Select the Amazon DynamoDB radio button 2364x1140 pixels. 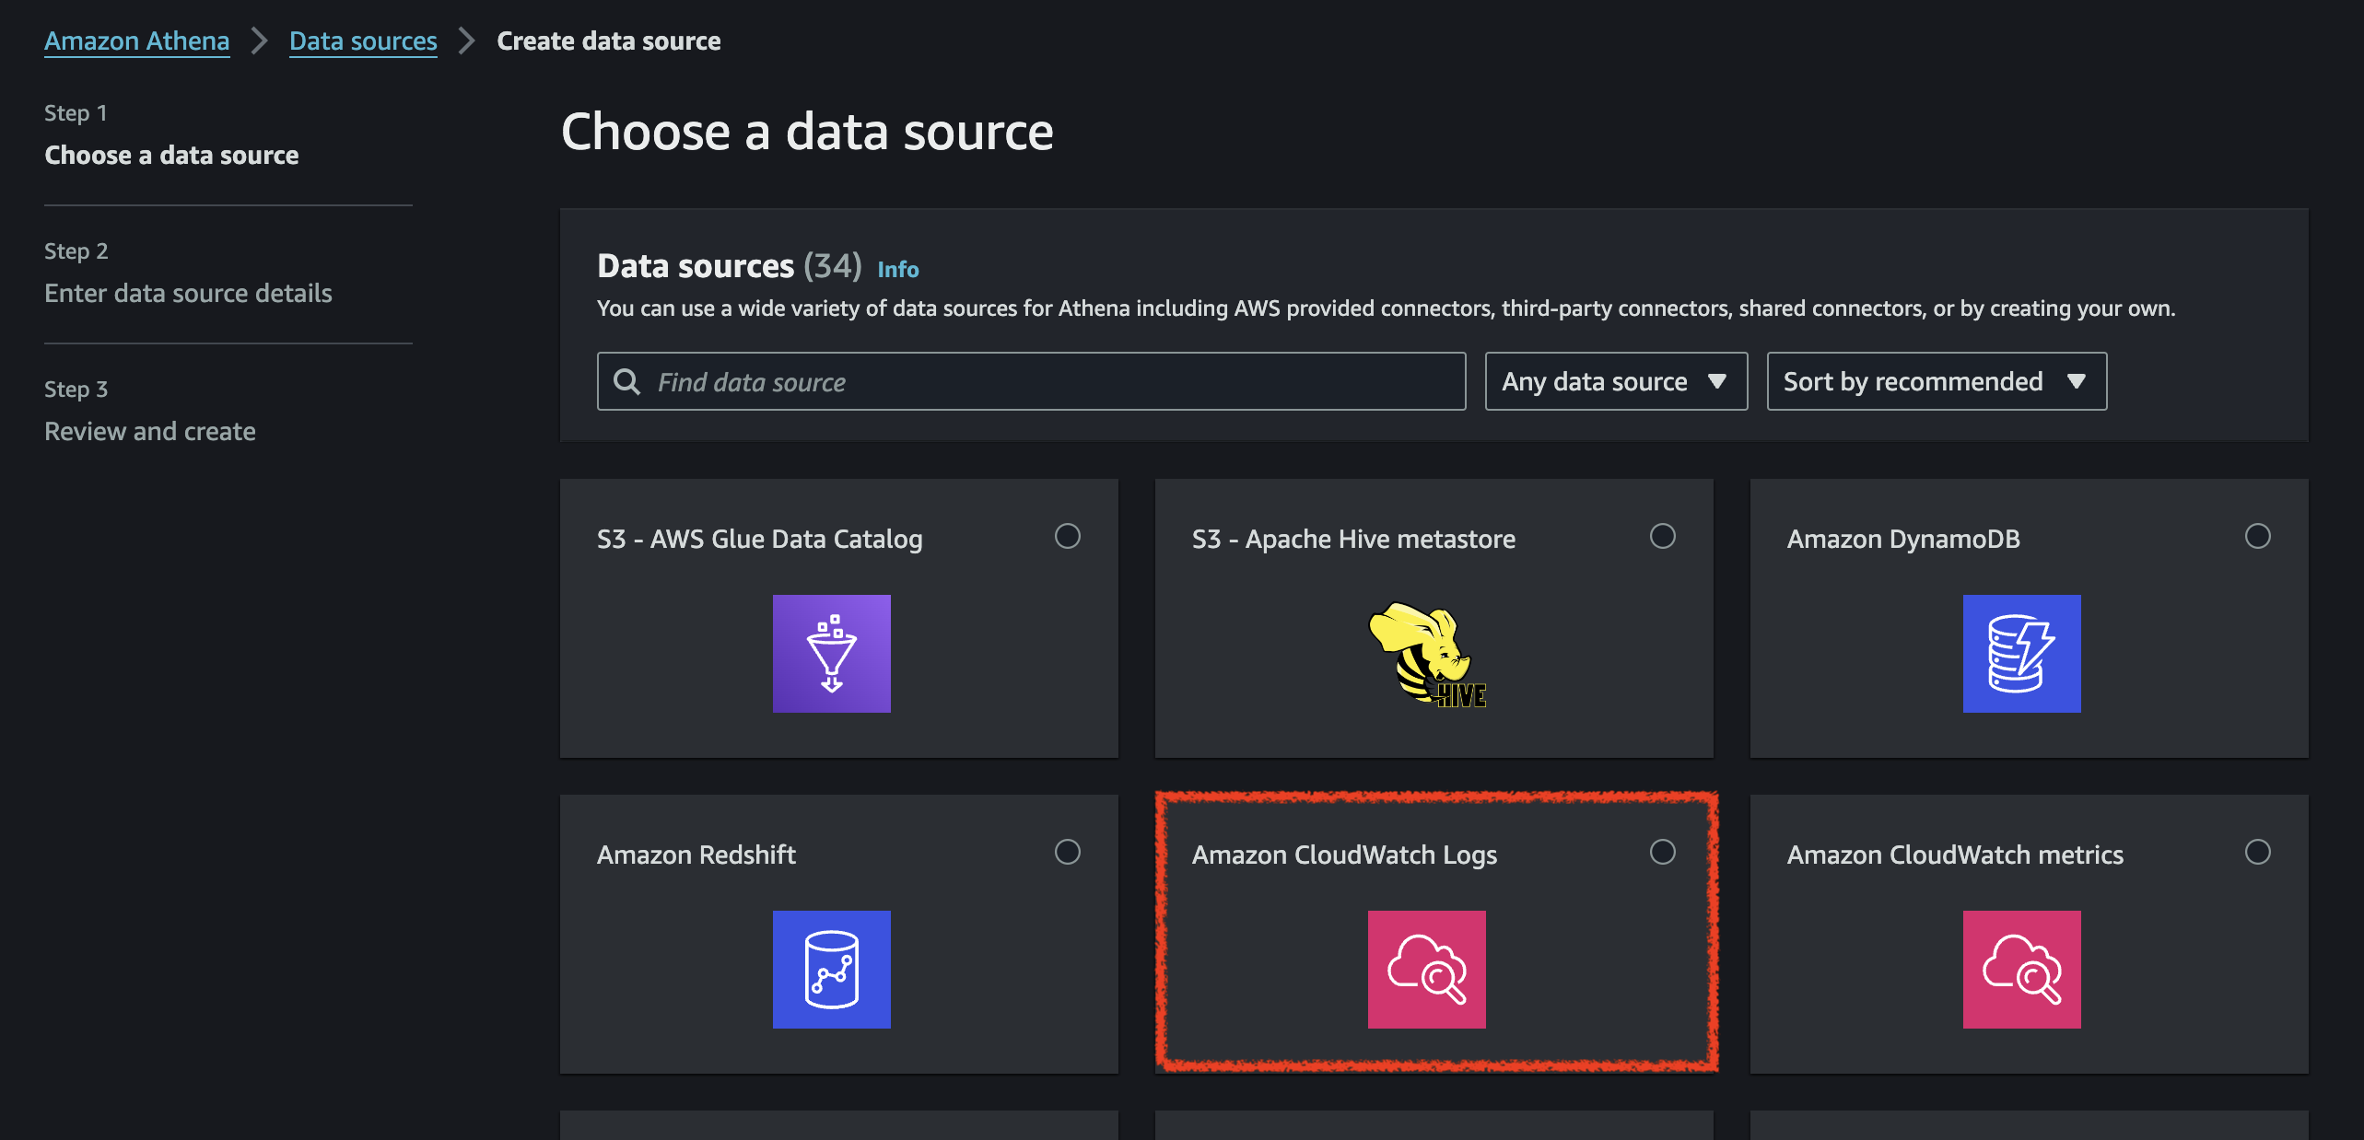(2257, 535)
